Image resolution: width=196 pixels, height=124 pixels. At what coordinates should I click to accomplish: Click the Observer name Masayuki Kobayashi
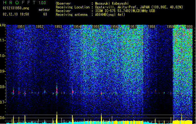coord(112,3)
